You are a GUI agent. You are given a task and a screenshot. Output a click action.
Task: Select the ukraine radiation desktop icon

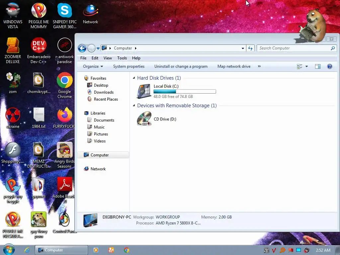pos(13,118)
